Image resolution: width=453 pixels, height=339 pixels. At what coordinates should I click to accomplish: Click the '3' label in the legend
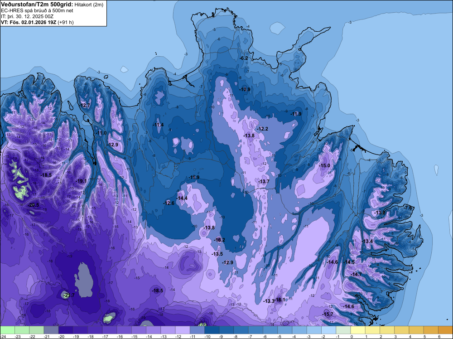pos(395,336)
